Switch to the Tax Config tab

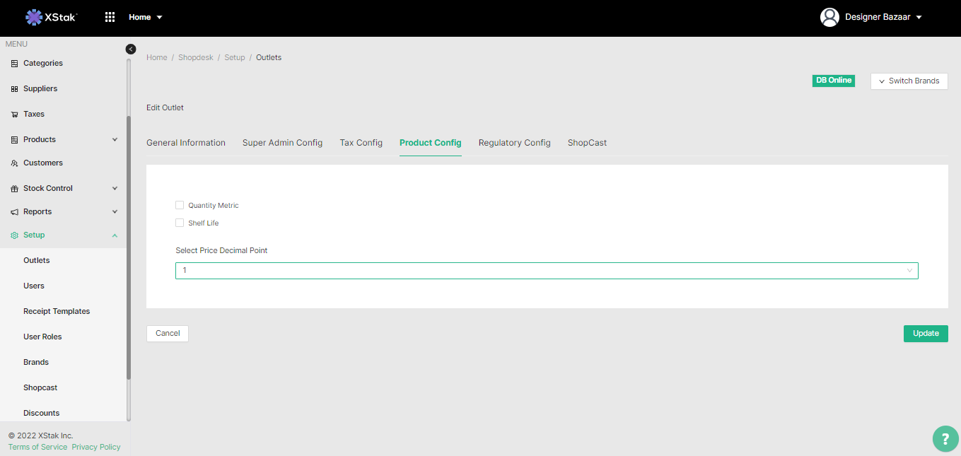(x=361, y=143)
